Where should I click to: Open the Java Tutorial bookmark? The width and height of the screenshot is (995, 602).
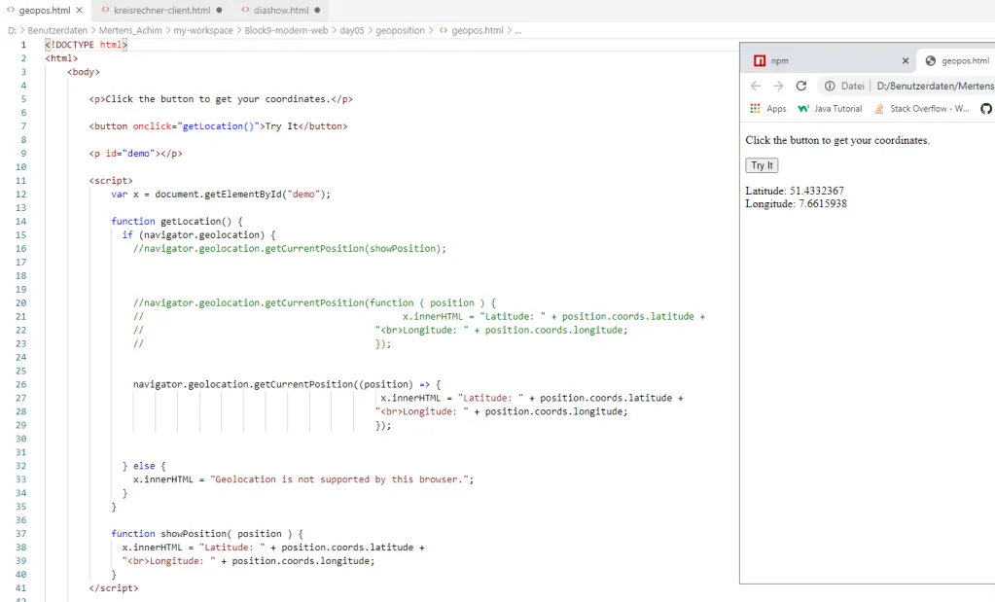(x=830, y=109)
